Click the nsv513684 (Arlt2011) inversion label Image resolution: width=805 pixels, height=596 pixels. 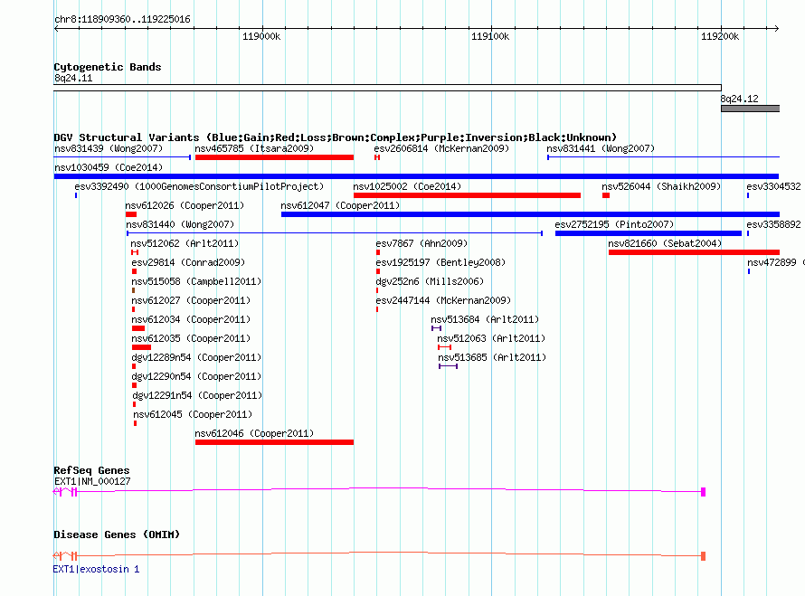[485, 319]
